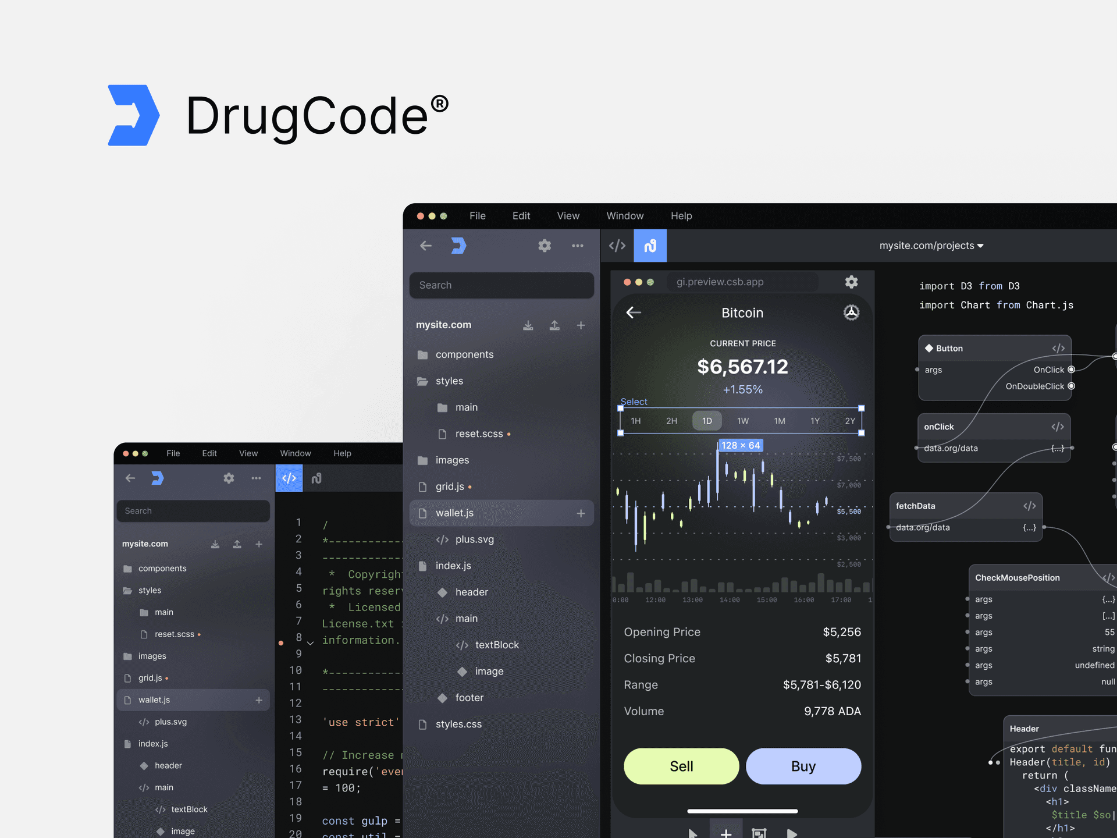1117x838 pixels.
Task: Select the 1Y time range
Action: pyautogui.click(x=815, y=421)
